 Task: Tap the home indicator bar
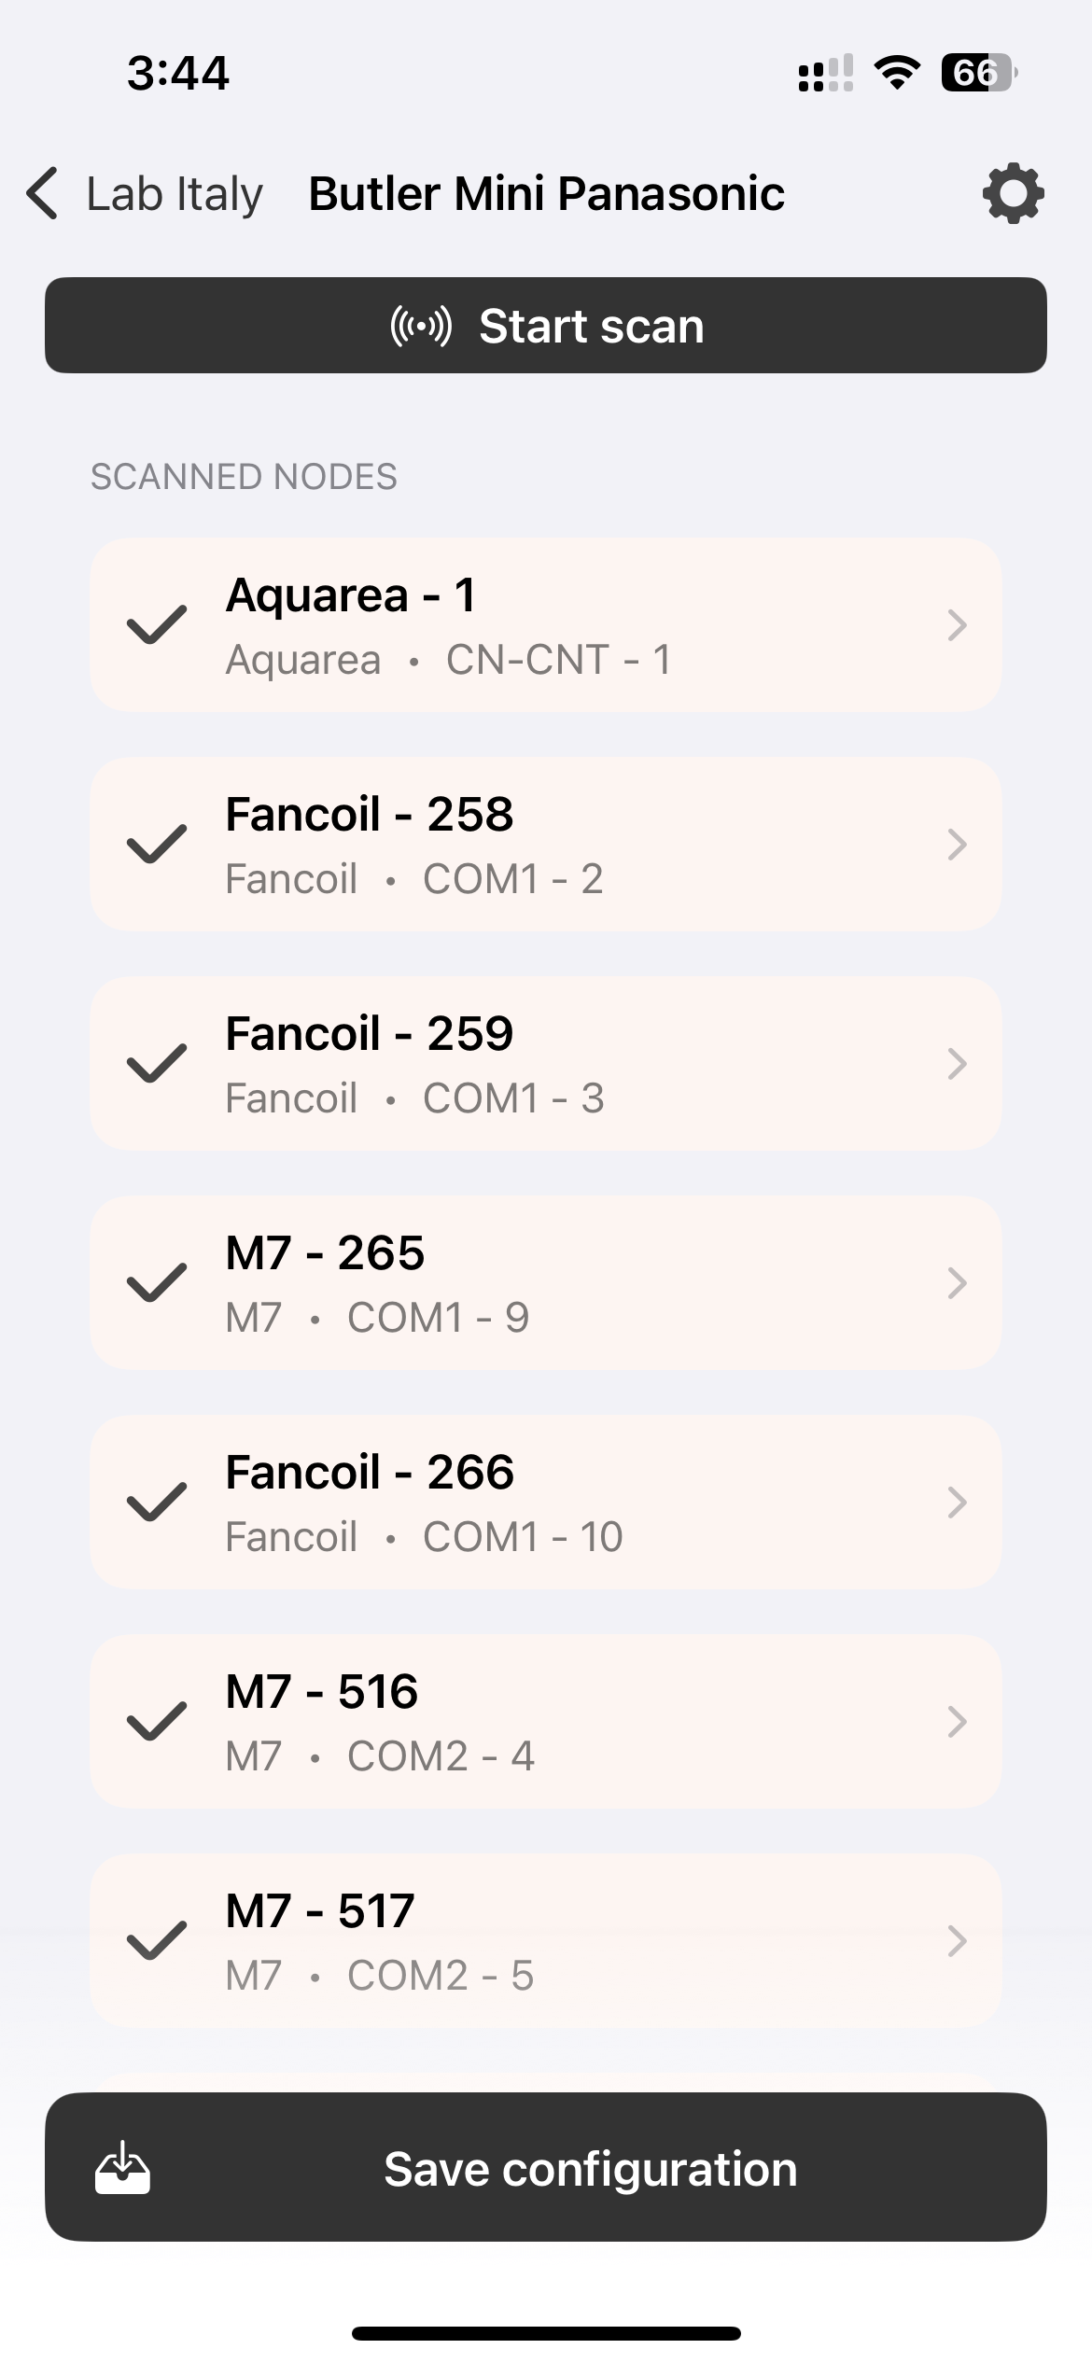point(546,2334)
